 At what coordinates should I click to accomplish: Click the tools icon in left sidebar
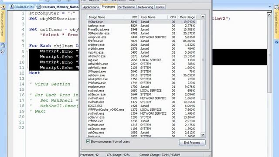3,52
